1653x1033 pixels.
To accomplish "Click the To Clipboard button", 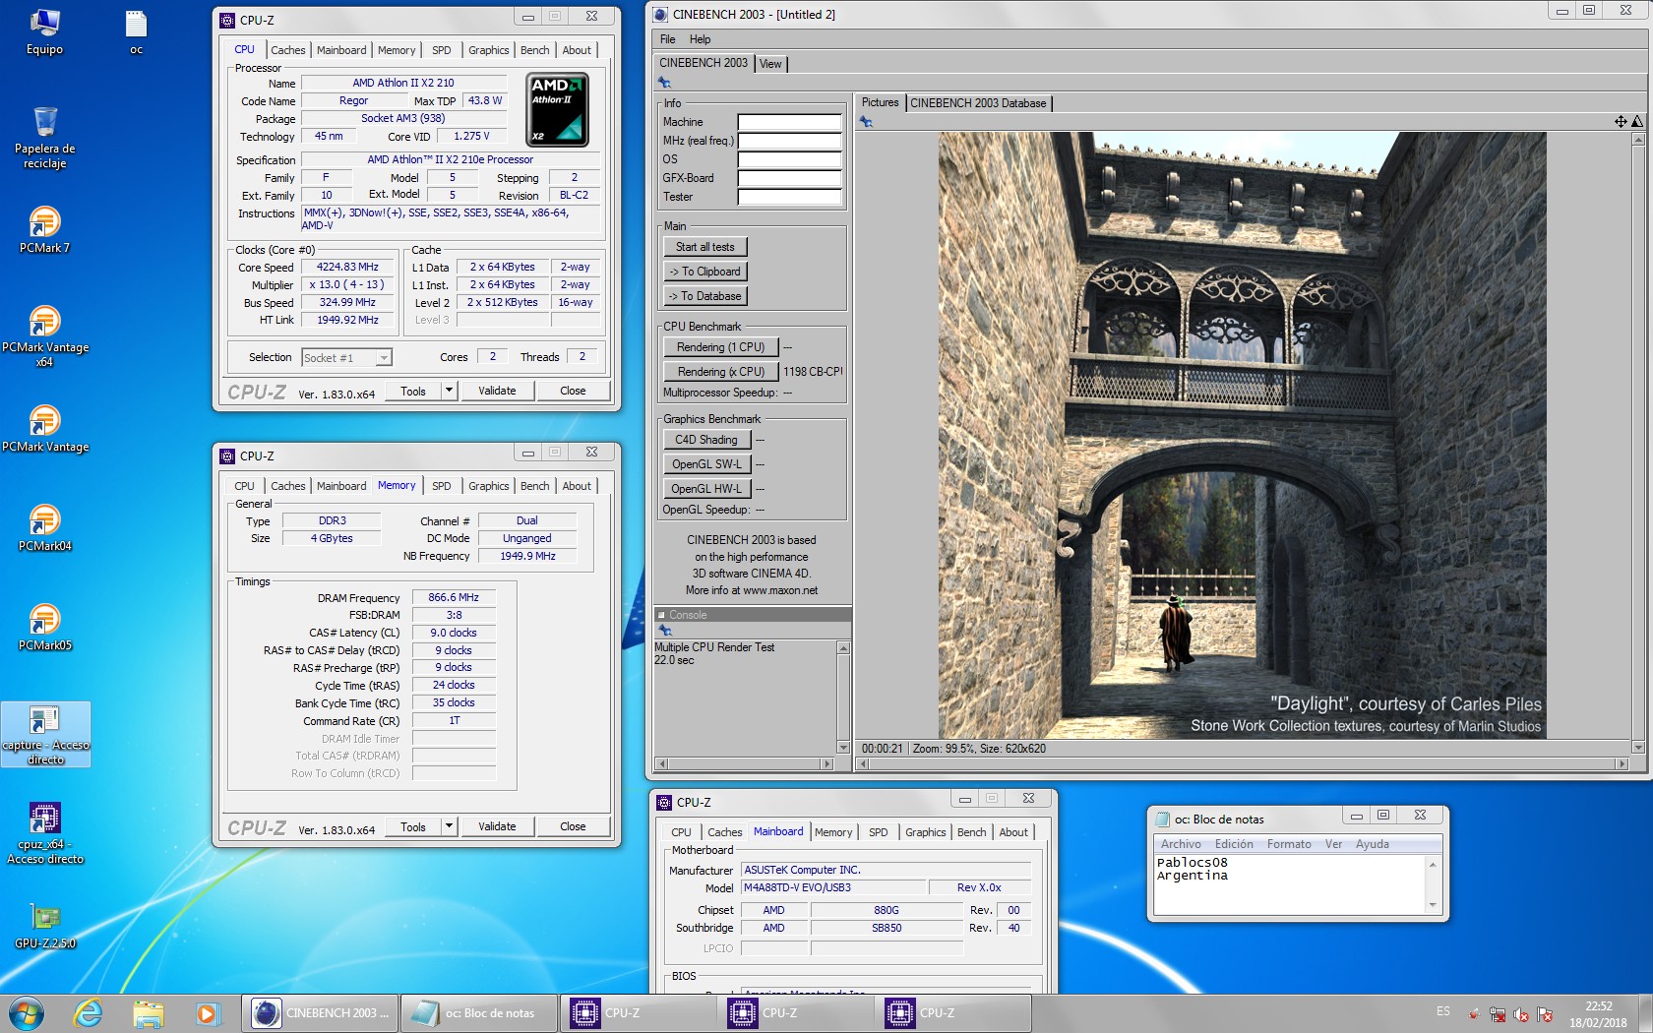I will (705, 272).
